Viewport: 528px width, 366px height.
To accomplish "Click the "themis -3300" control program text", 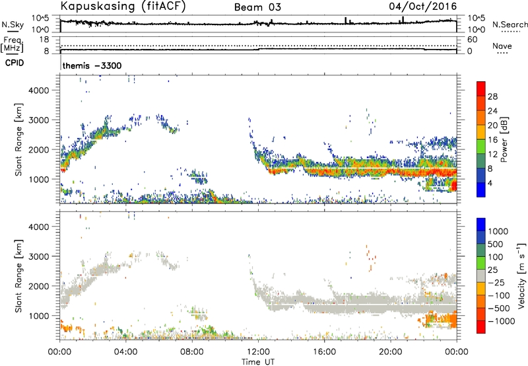I will (92, 65).
